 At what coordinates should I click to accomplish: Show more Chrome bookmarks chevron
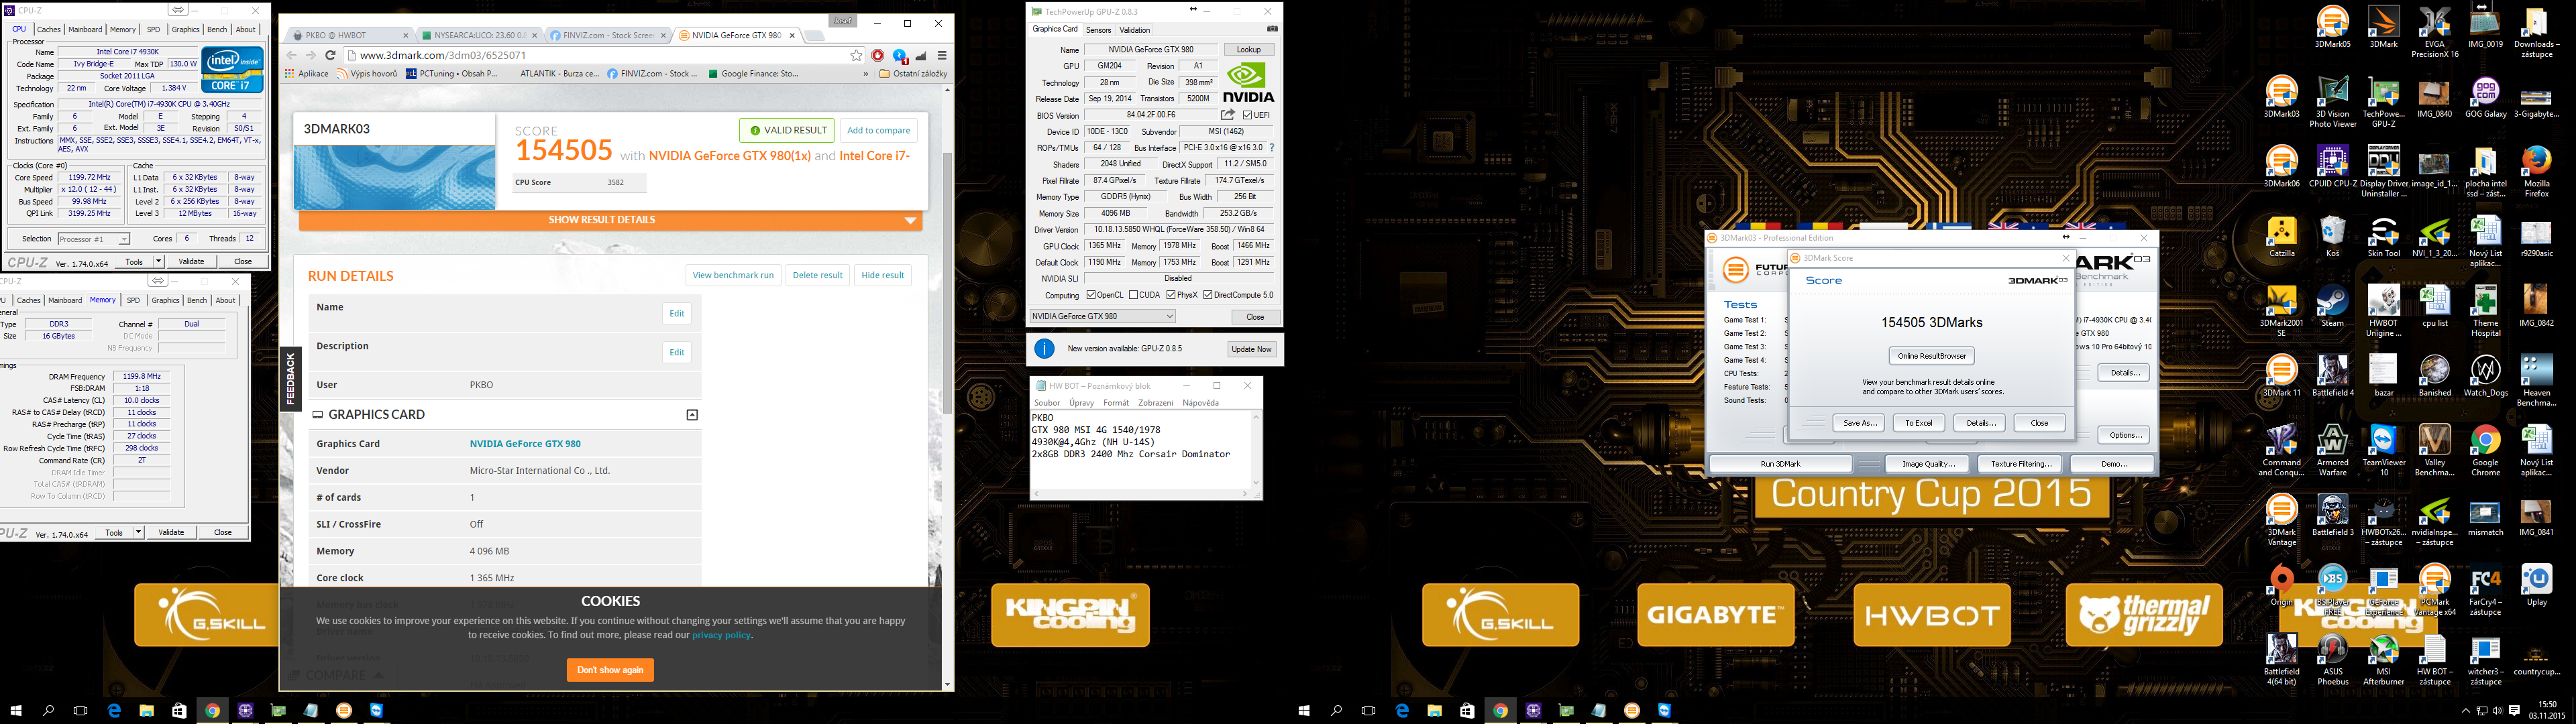865,73
